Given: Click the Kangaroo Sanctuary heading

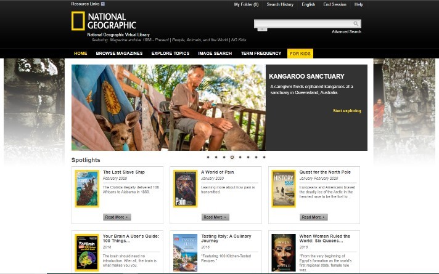Looking at the screenshot, I should pyautogui.click(x=306, y=76).
